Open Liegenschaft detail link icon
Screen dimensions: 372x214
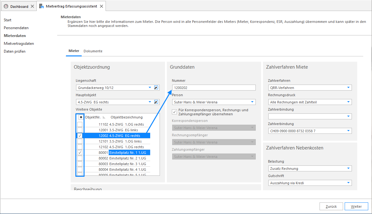(156, 88)
